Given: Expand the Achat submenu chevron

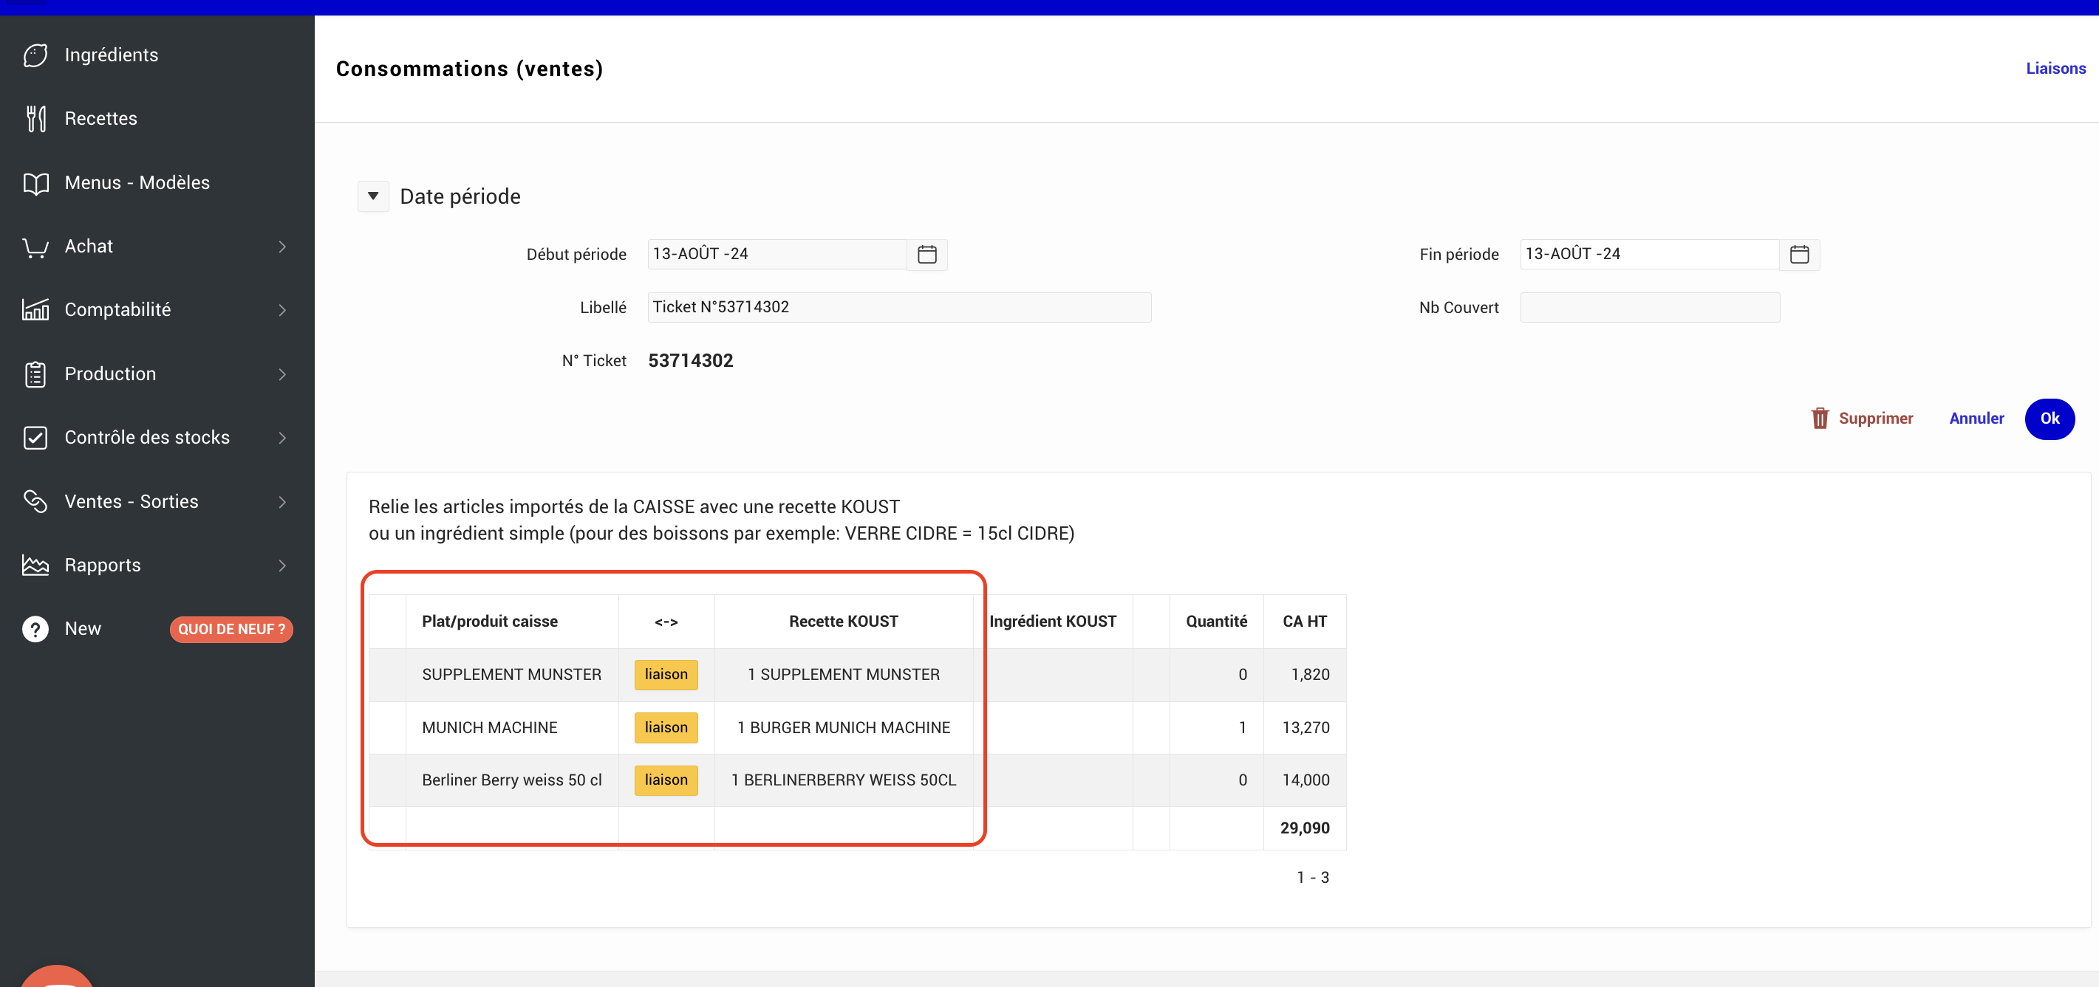Looking at the screenshot, I should (282, 247).
